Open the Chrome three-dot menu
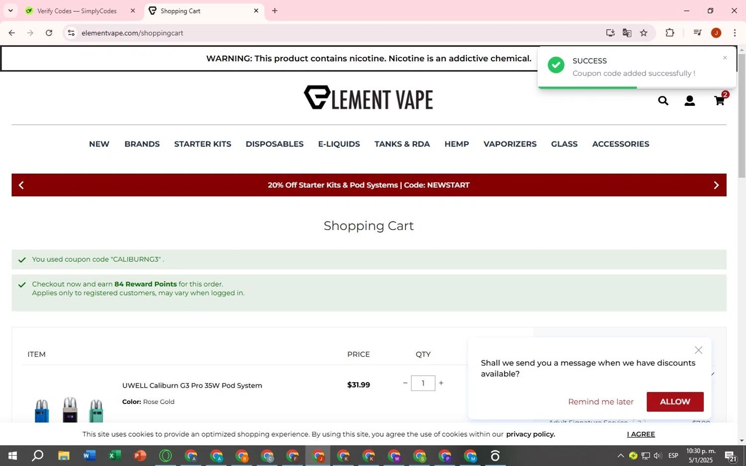Image resolution: width=746 pixels, height=466 pixels. 735,33
